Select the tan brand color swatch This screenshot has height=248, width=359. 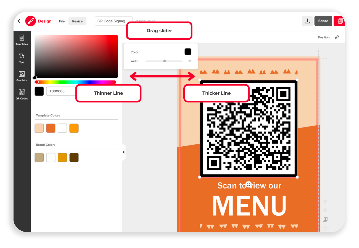tap(39, 157)
